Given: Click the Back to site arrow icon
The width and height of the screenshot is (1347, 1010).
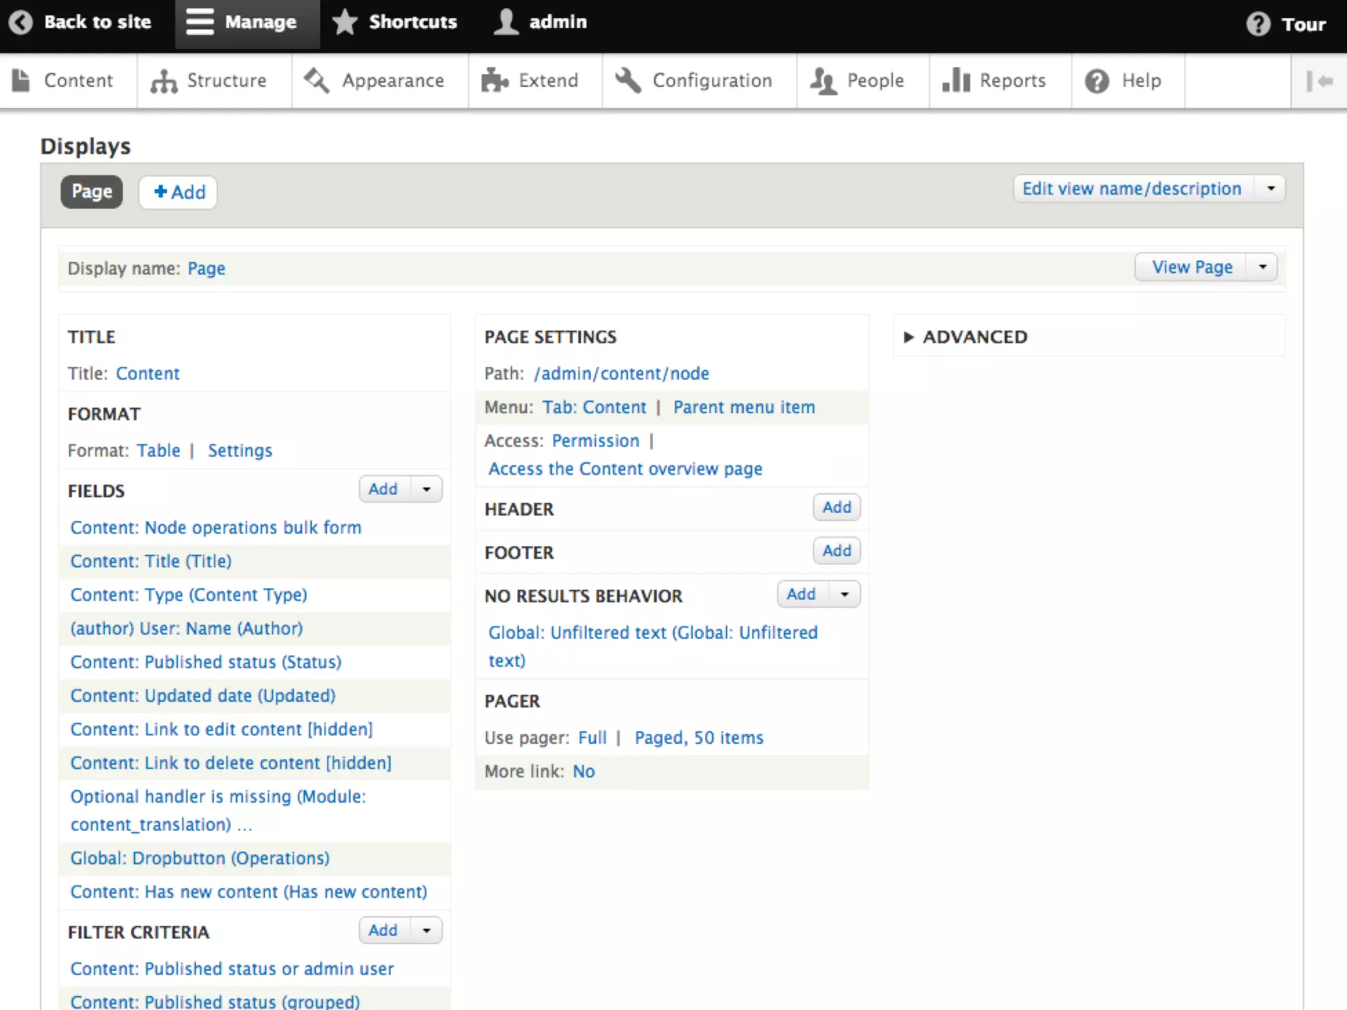Looking at the screenshot, I should coord(21,22).
